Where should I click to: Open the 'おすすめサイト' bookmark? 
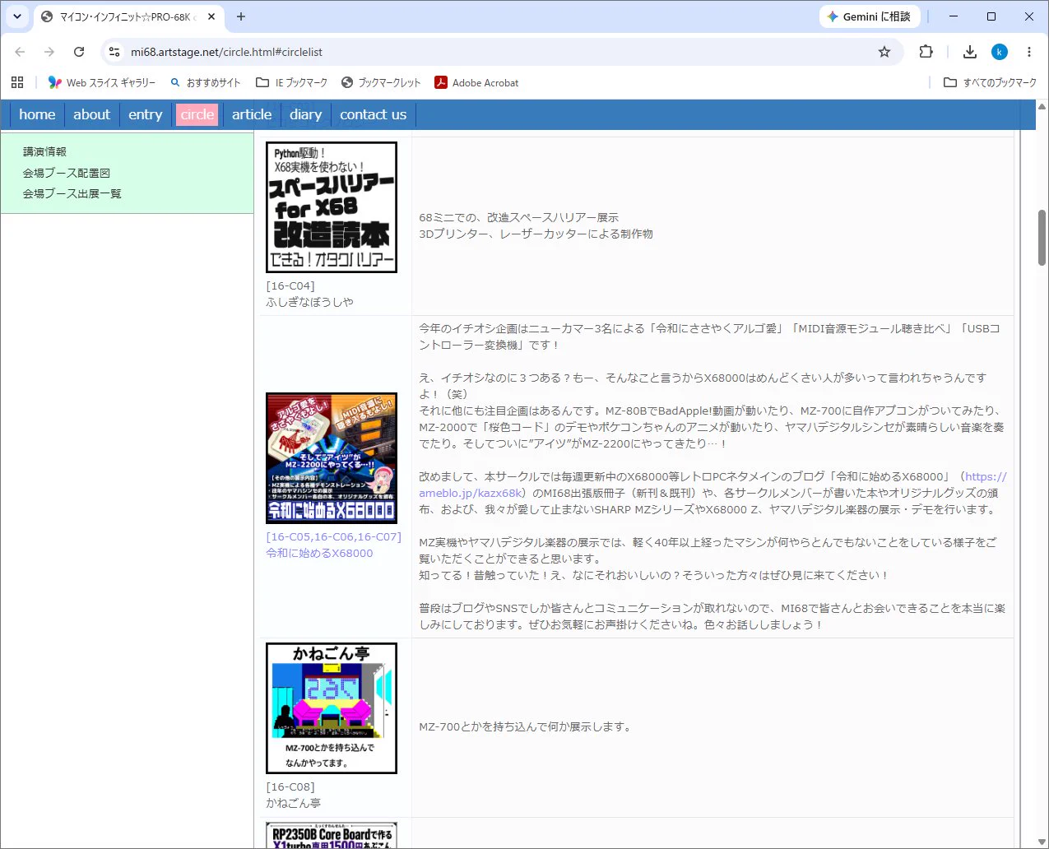(206, 82)
